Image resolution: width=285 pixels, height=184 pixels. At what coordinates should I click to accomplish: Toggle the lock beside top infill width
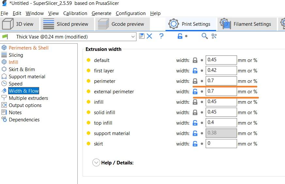pyautogui.click(x=195, y=123)
